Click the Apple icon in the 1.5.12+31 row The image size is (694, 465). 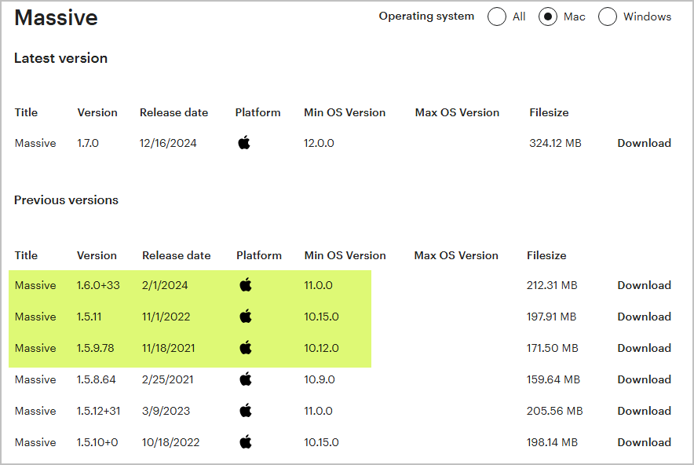coord(246,411)
